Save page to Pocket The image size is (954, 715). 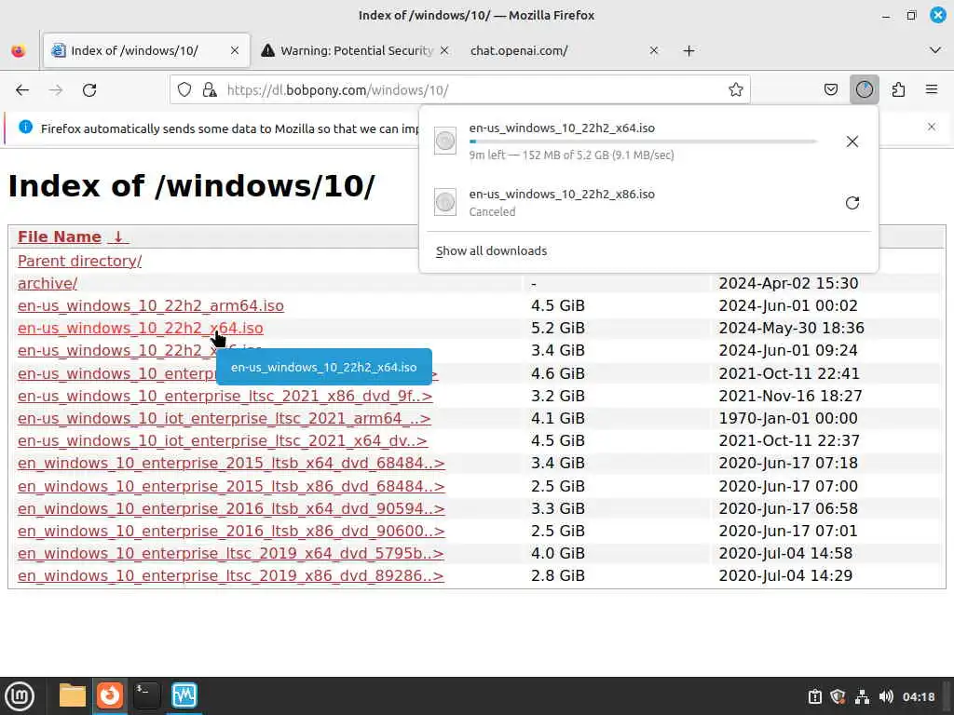830,90
